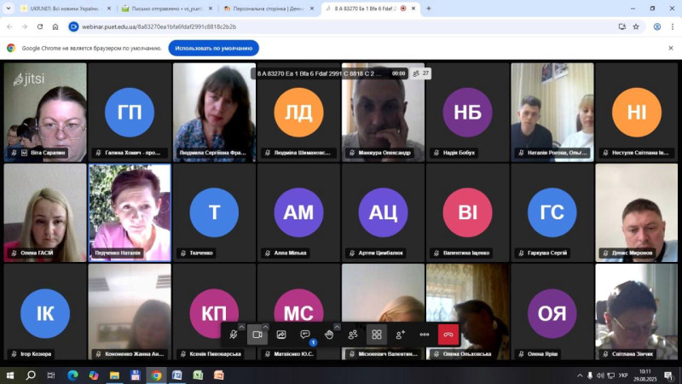Switch to the UKR.NET browser tab
The image size is (682, 384).
[65, 9]
